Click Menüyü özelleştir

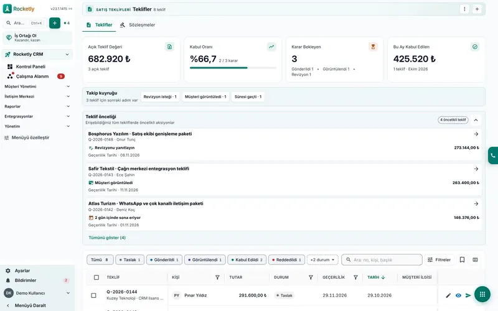click(x=27, y=137)
